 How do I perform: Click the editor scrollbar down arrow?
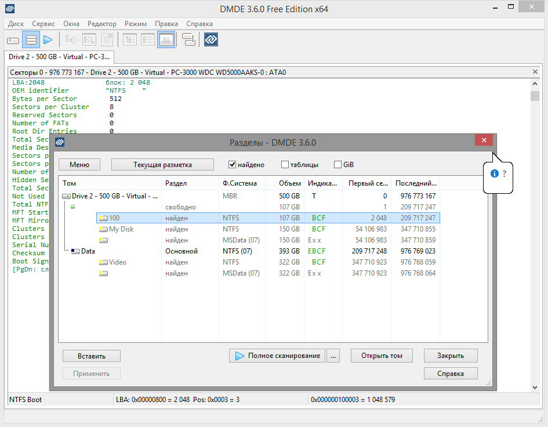(x=535, y=387)
